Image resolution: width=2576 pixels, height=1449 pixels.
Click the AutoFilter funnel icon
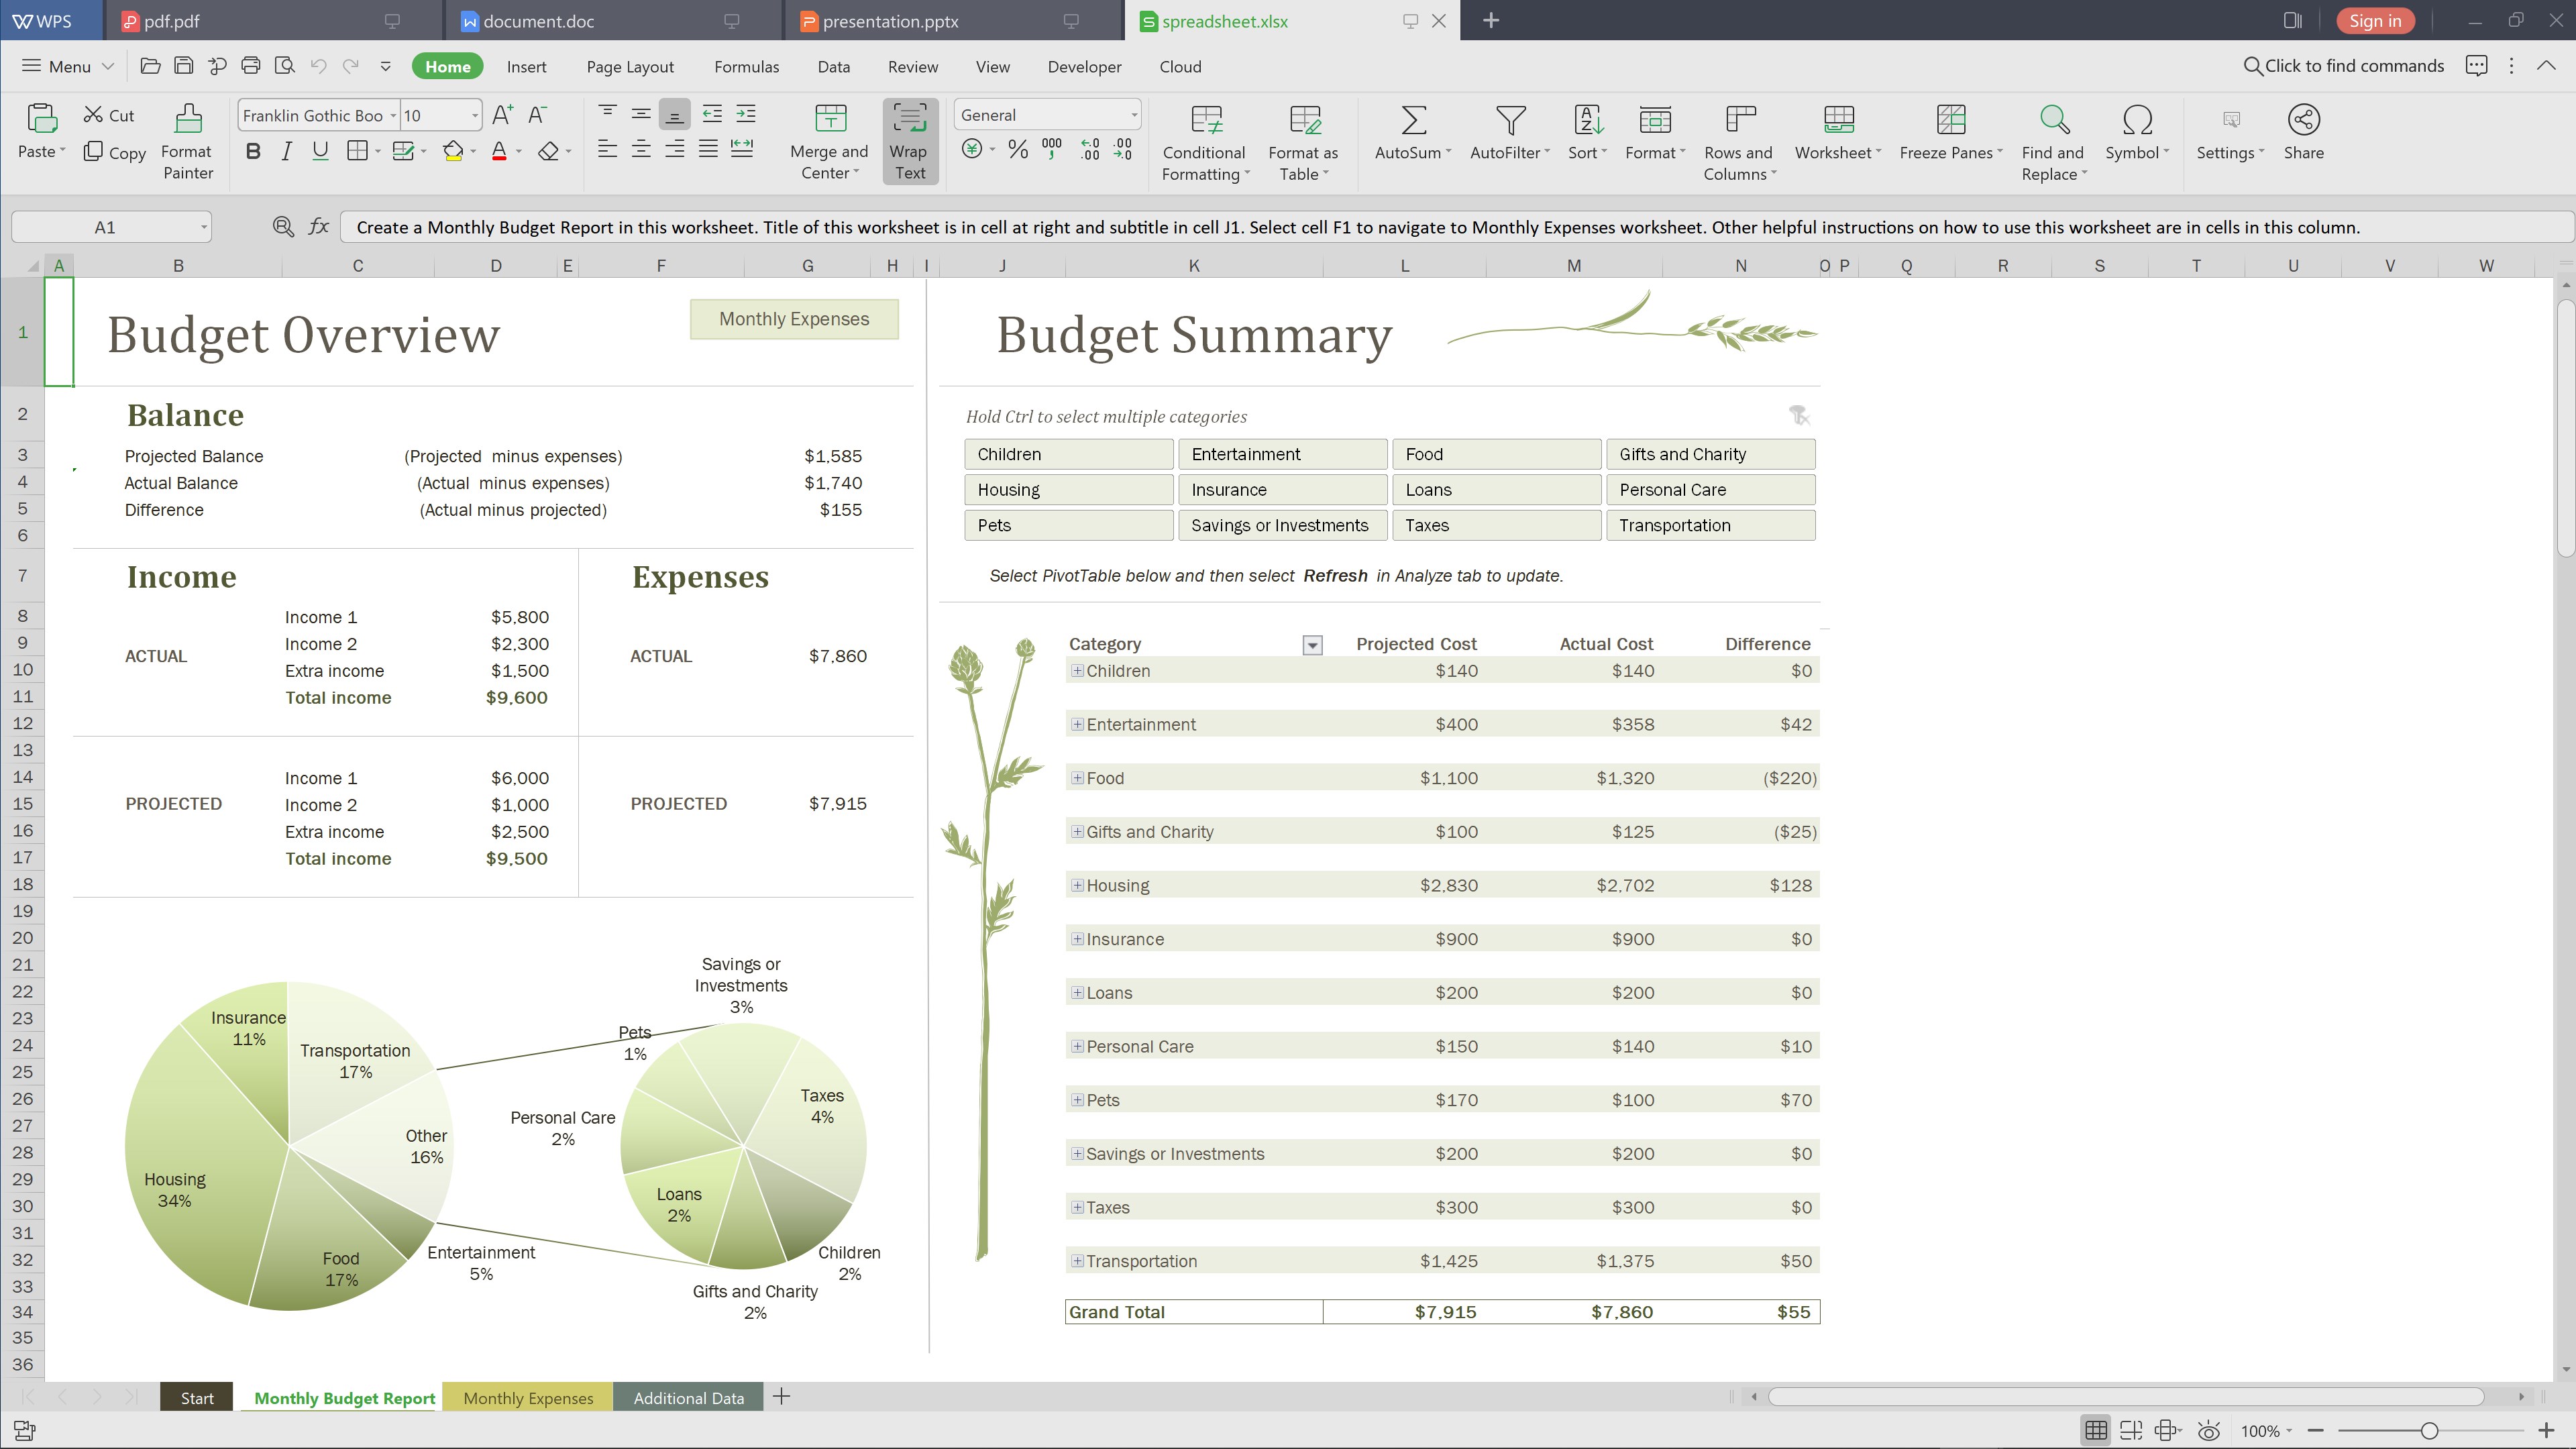pyautogui.click(x=1509, y=121)
